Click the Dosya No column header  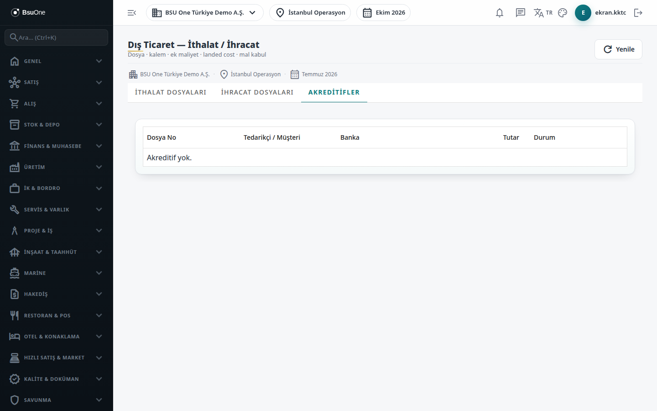tap(162, 137)
